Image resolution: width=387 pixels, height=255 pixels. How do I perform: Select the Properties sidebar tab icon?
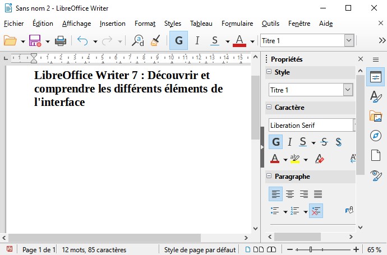tap(376, 77)
